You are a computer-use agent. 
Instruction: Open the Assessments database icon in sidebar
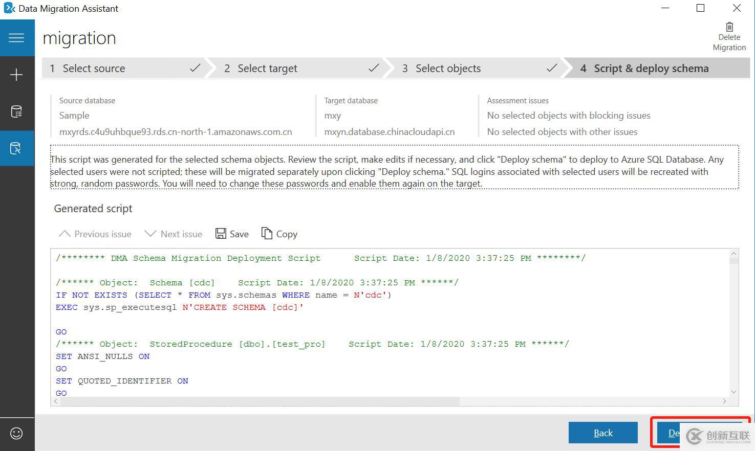(16, 111)
